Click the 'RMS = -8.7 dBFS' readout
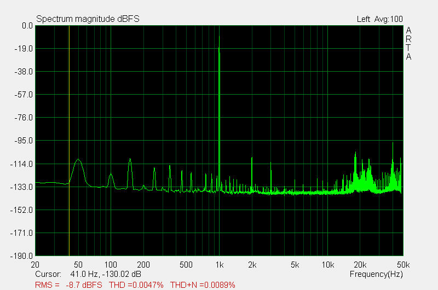438x290 pixels. 68,285
